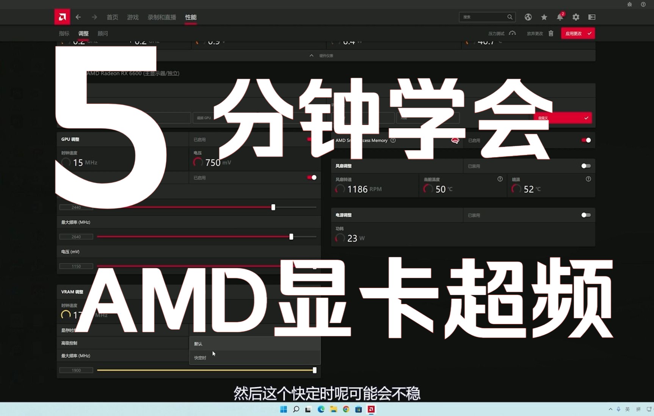Disable AMD Smart Access Memory toggle
Screen dimensions: 654x416
coord(585,140)
